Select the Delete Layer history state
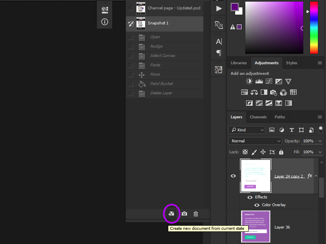Viewport: 326px width, 244px height. click(x=165, y=93)
